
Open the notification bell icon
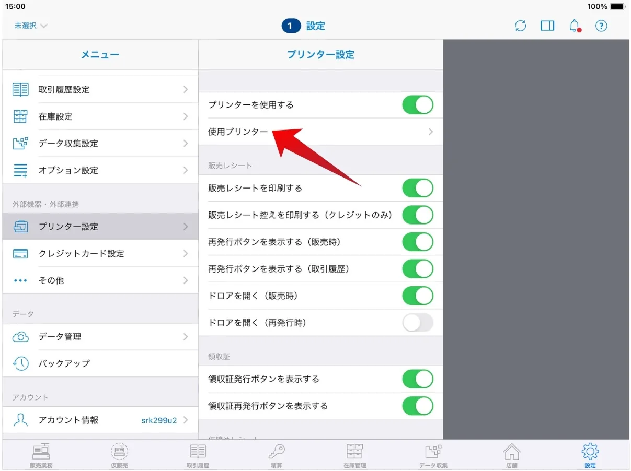click(x=575, y=26)
